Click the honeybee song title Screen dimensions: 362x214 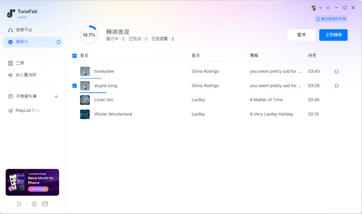(104, 71)
